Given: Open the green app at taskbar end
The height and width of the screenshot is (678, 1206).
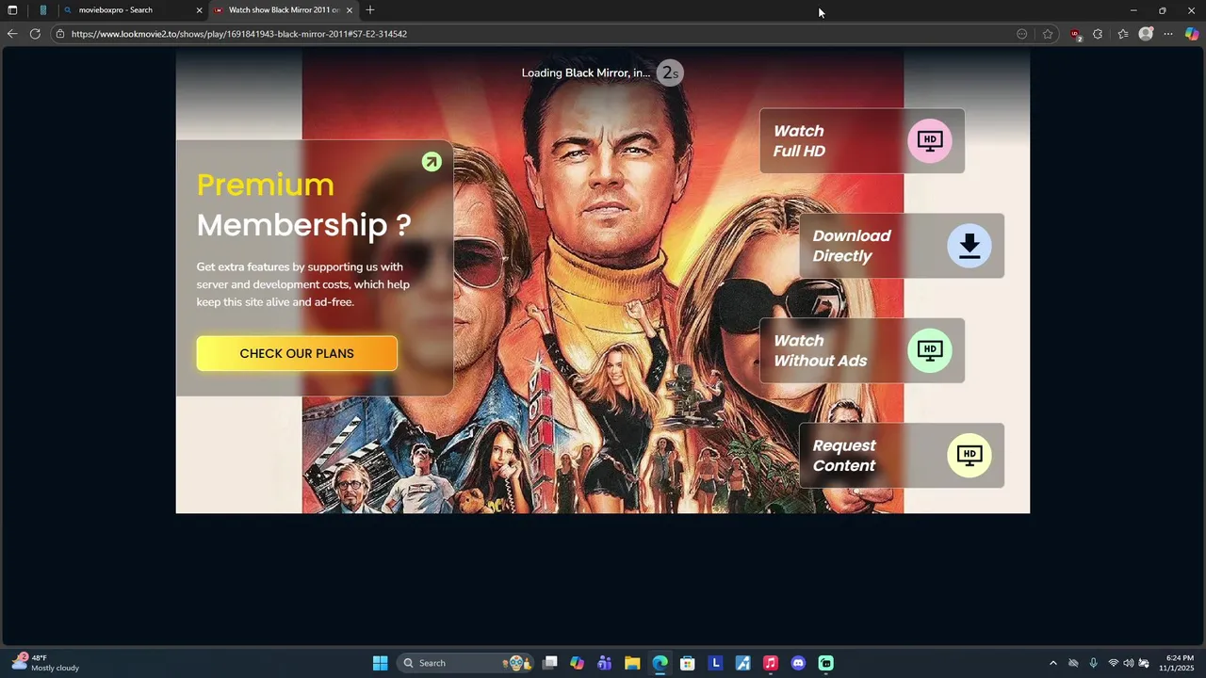Looking at the screenshot, I should [825, 663].
